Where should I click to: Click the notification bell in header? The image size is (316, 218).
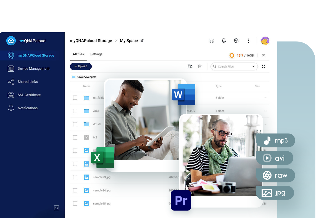point(224,41)
